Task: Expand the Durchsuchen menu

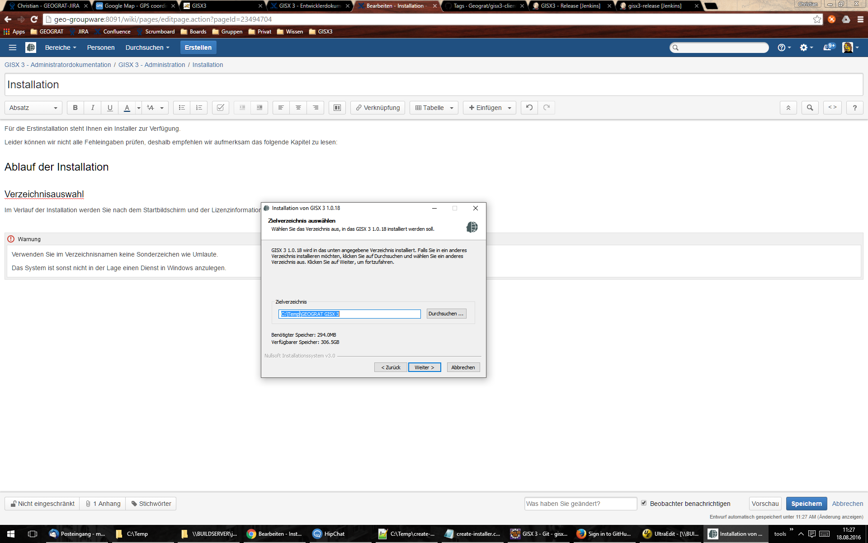Action: (x=147, y=48)
